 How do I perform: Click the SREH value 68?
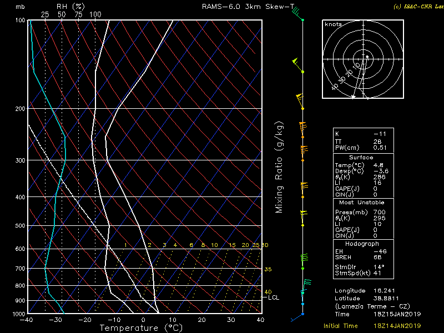coord(377,257)
